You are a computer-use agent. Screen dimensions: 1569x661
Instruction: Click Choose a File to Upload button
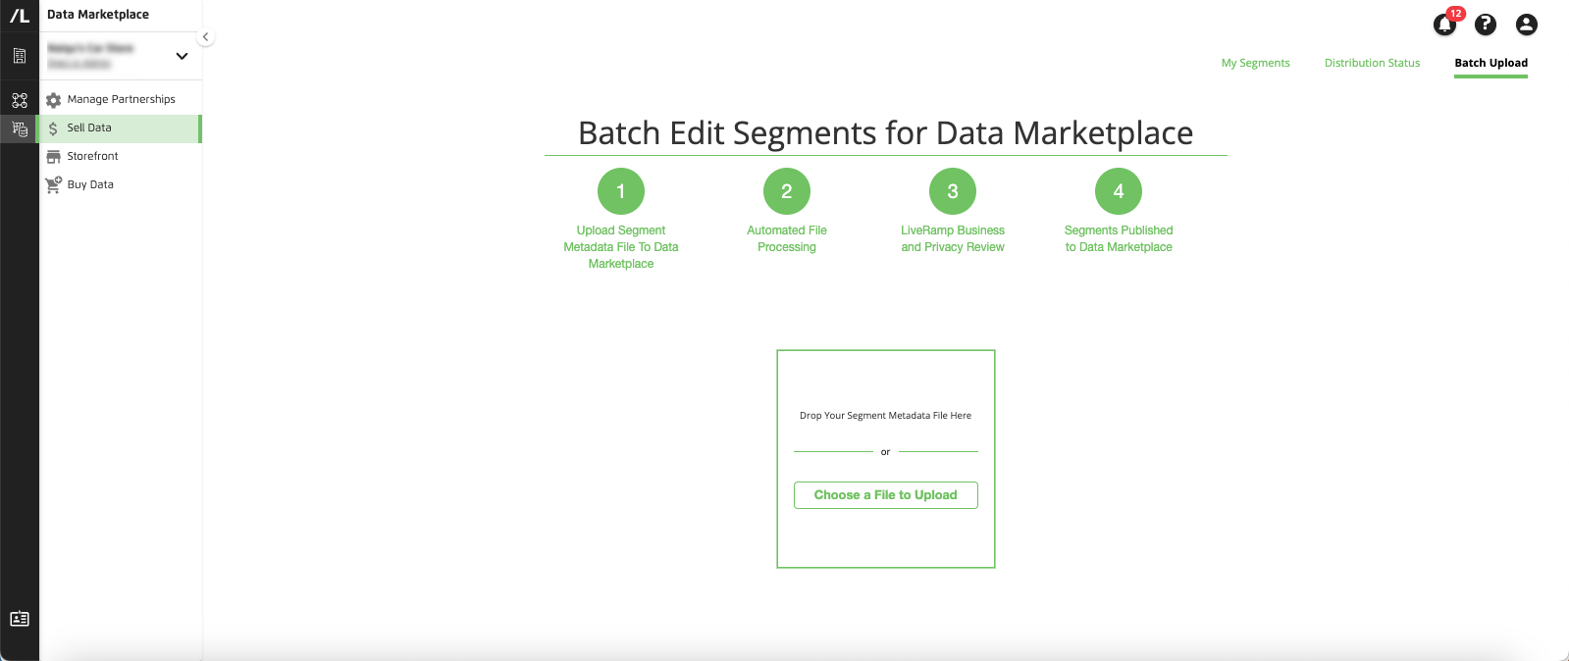[x=885, y=495]
